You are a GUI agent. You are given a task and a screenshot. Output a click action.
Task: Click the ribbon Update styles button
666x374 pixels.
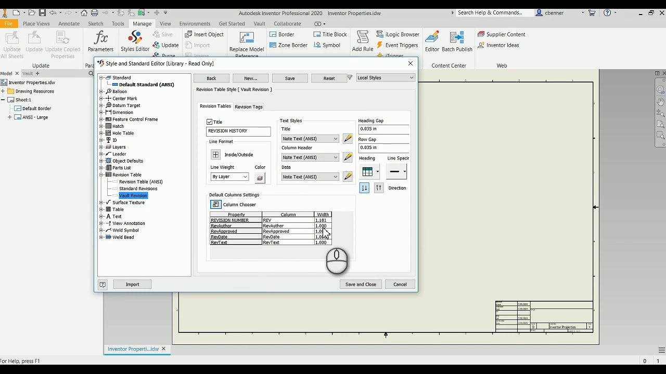[x=165, y=45]
